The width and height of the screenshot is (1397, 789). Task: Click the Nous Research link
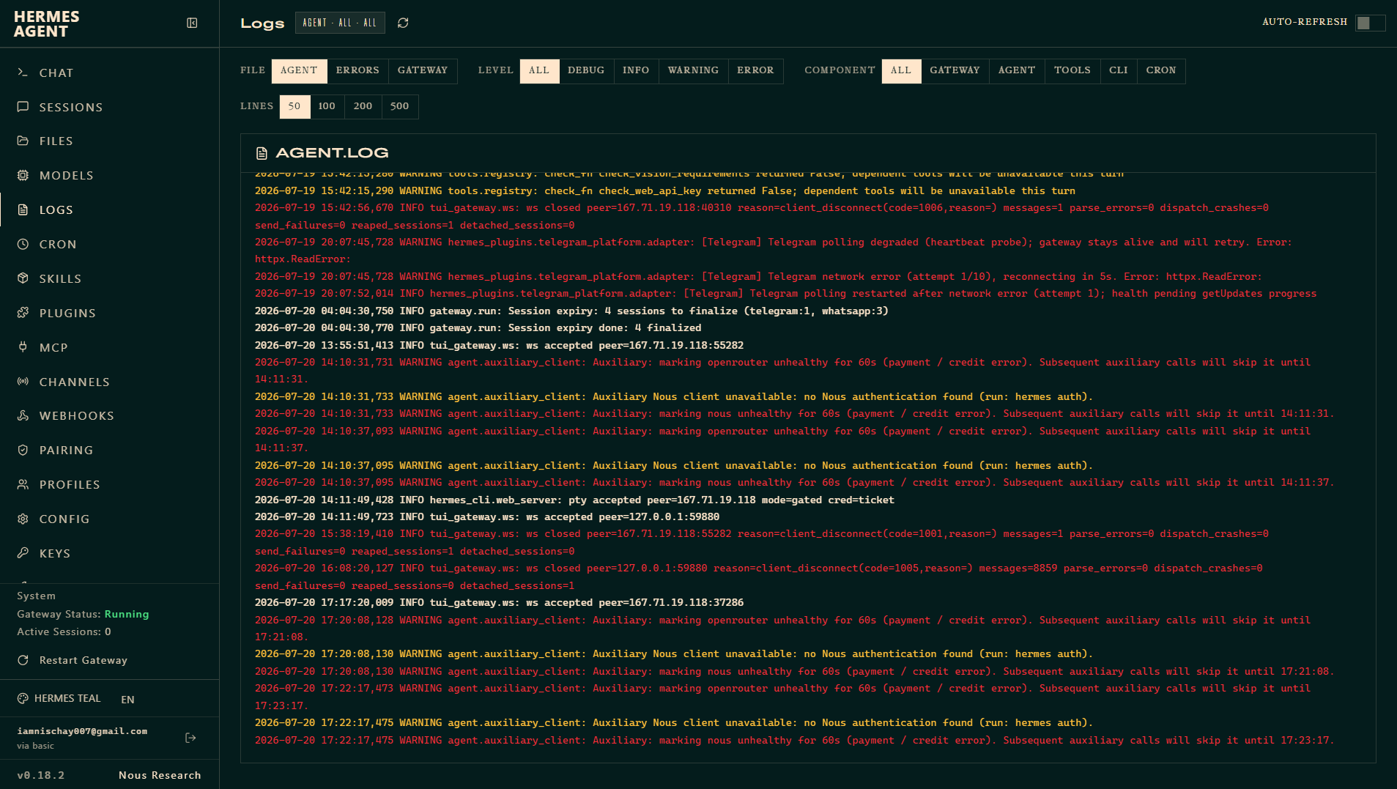pos(160,775)
